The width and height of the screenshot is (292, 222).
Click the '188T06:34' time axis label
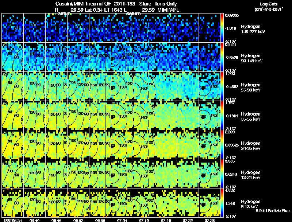coord(12,220)
